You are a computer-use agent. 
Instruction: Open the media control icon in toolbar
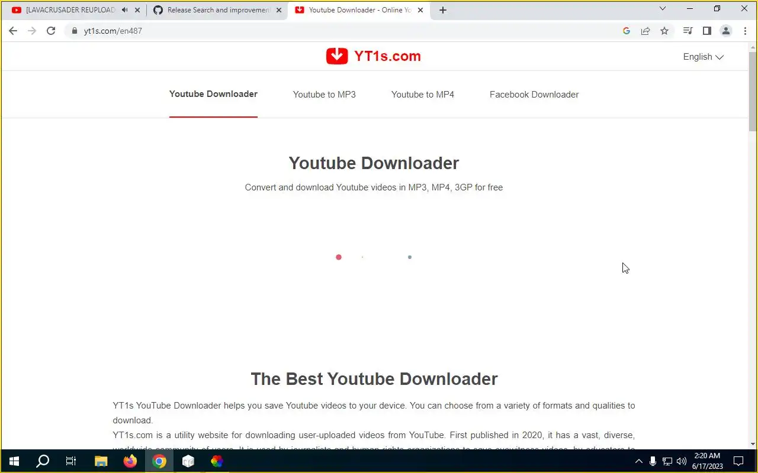[688, 31]
